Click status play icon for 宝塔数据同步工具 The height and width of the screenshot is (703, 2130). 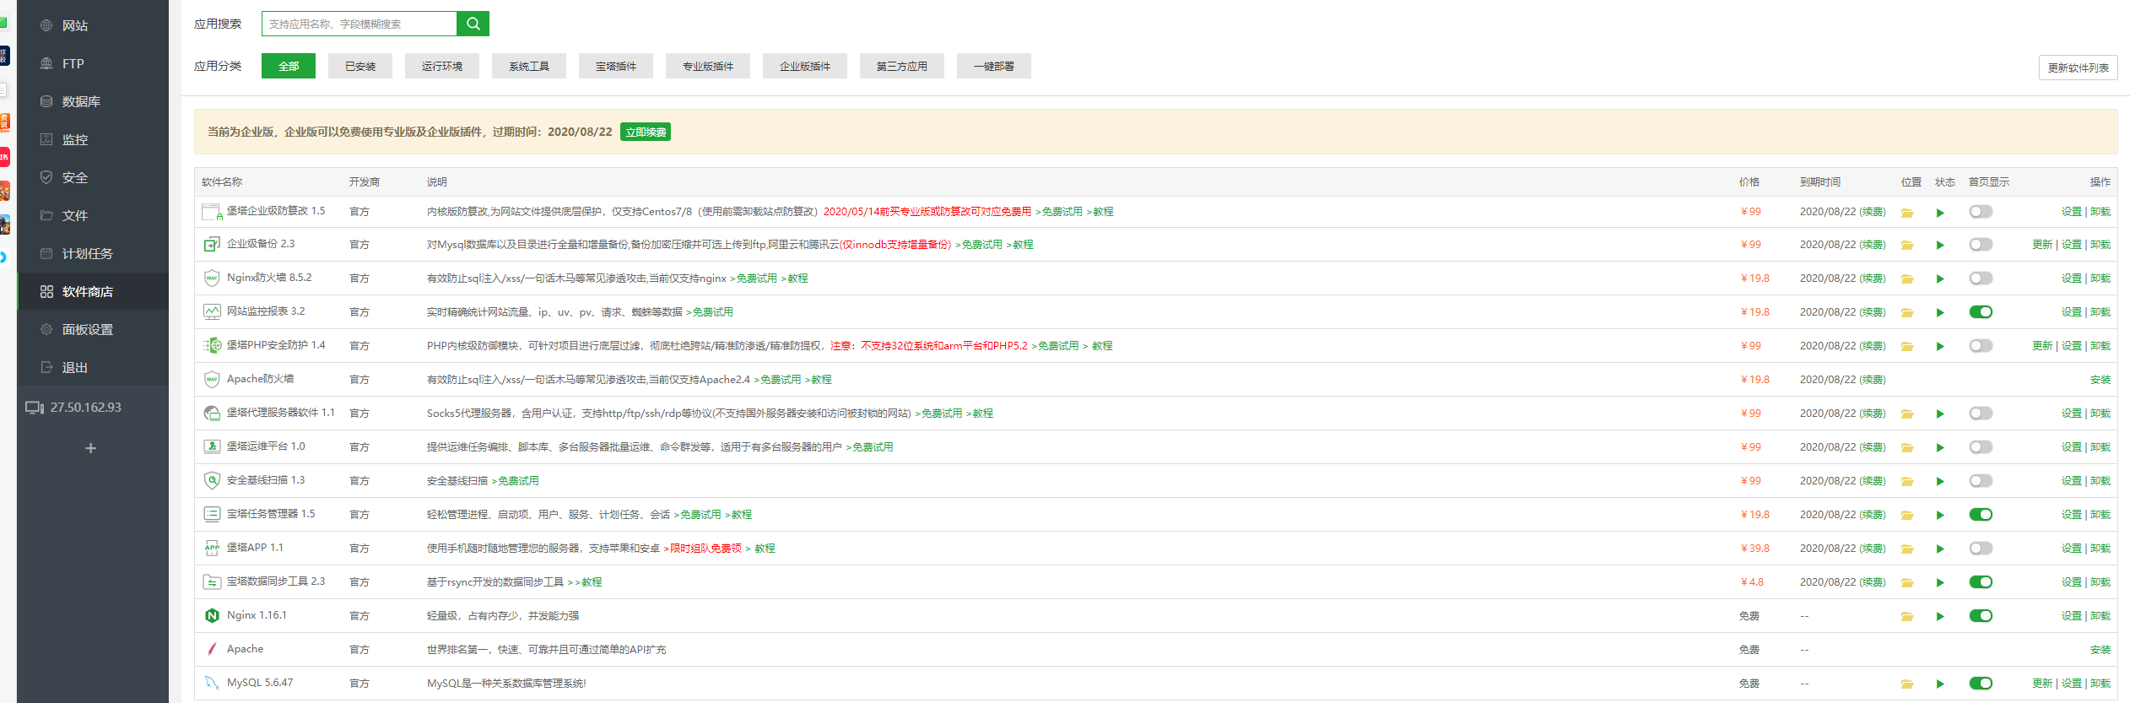coord(1940,583)
